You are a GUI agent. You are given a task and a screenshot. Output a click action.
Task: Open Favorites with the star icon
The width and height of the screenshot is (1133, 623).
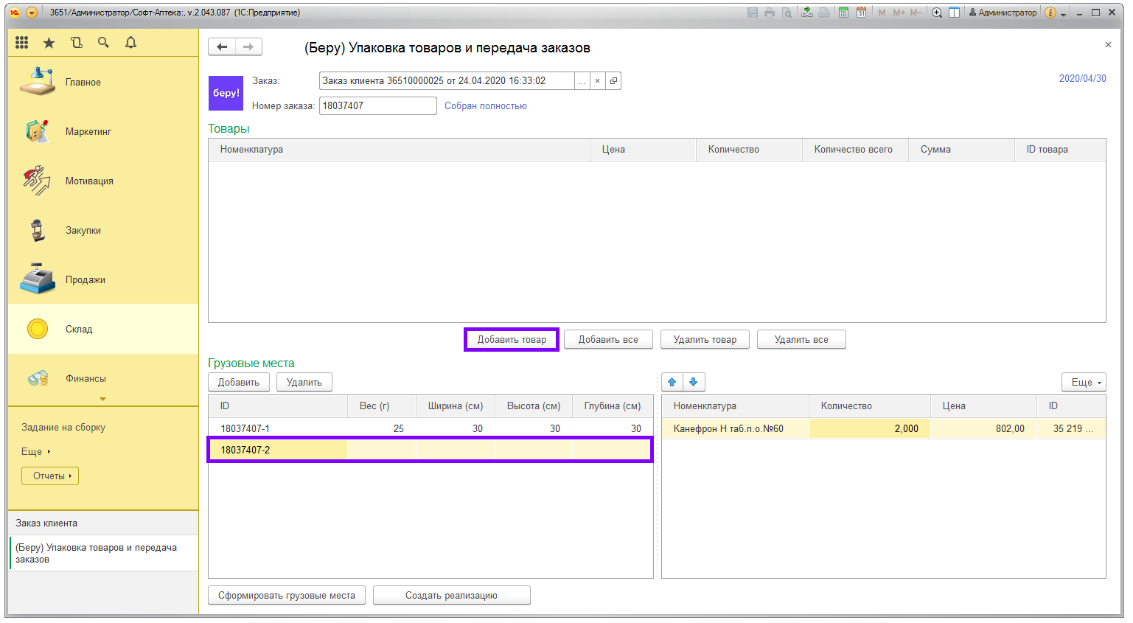coord(49,43)
